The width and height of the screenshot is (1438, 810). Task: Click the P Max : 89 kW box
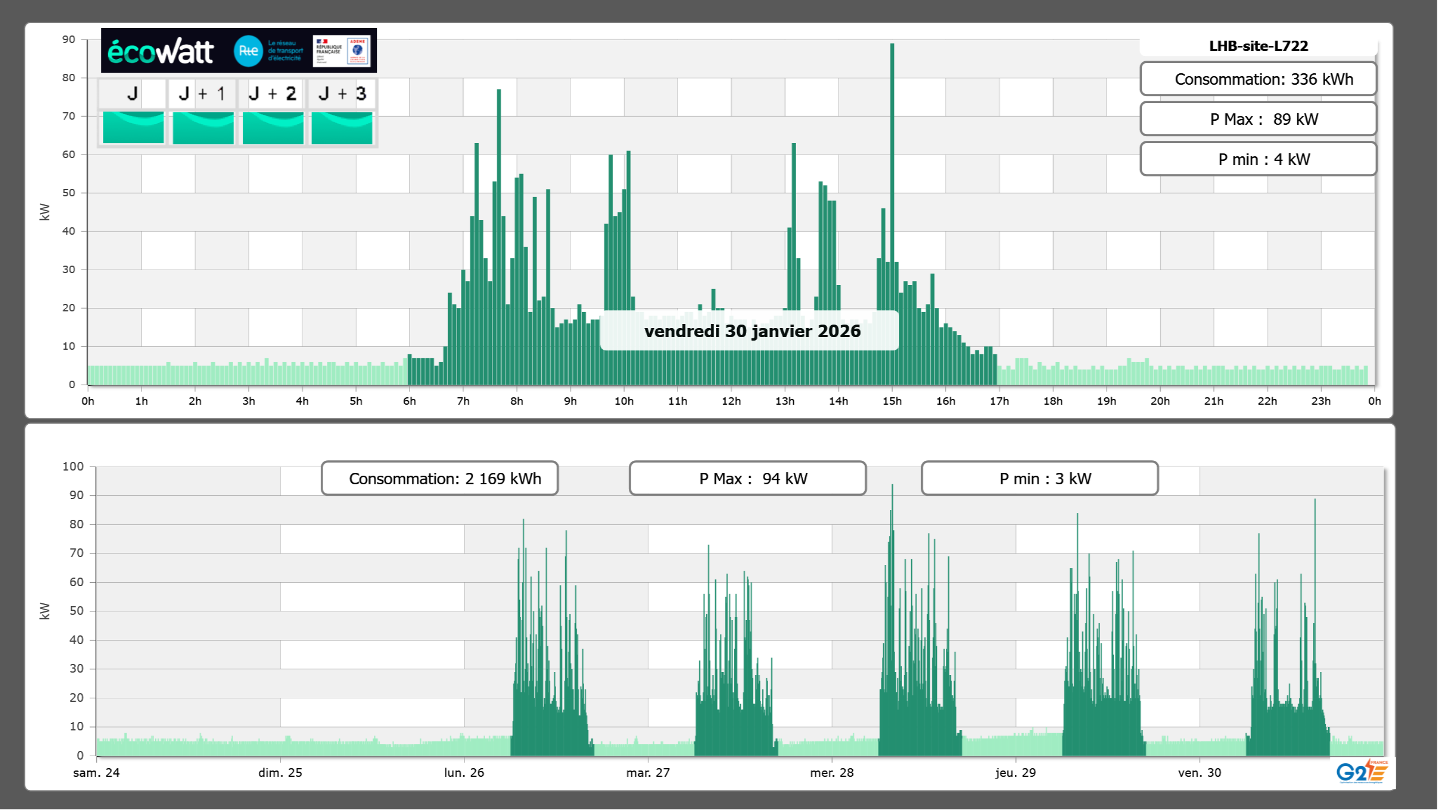(1258, 119)
